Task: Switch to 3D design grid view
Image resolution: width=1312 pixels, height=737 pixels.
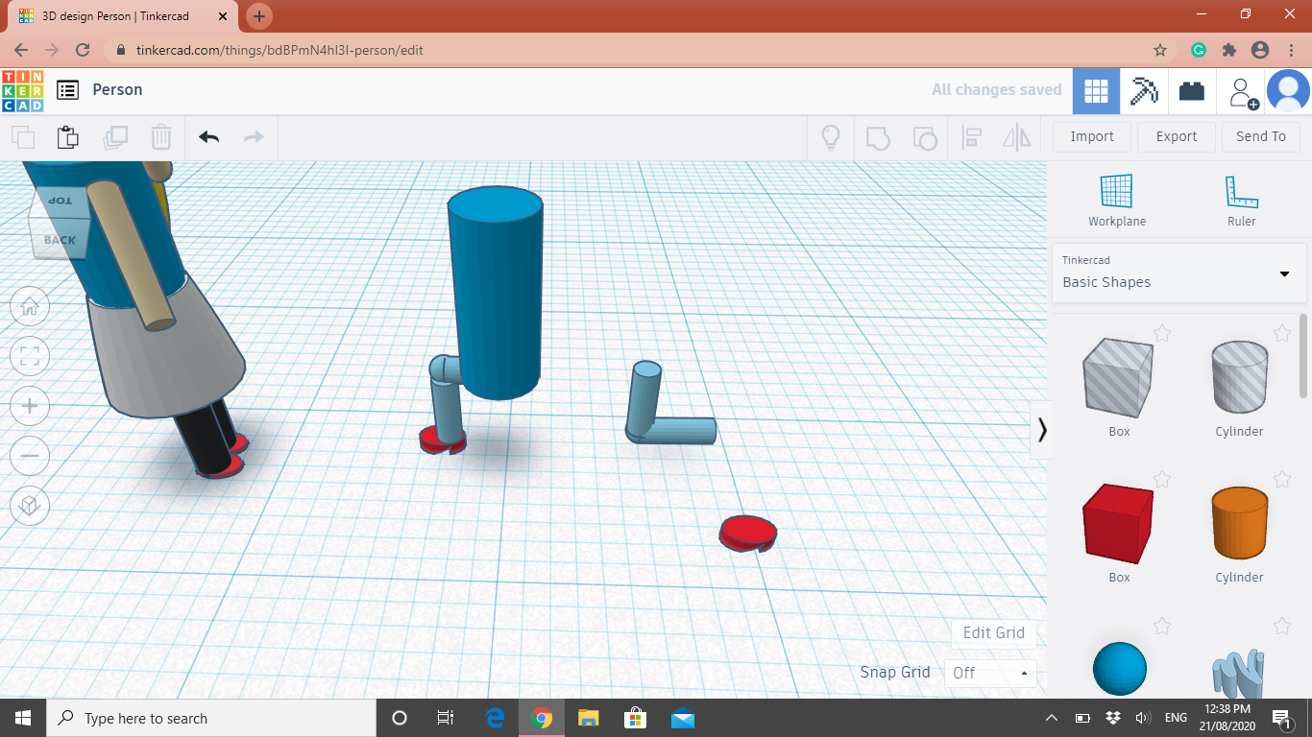Action: (x=1096, y=91)
